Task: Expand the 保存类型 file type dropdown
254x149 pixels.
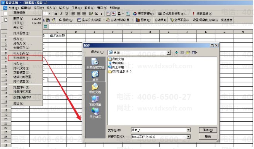Action: click(188, 137)
